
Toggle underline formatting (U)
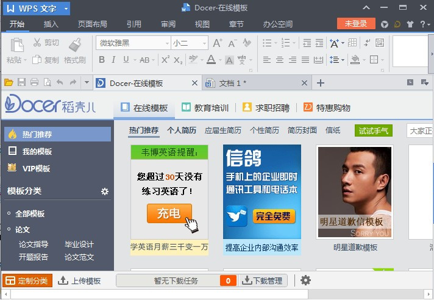click(126, 60)
